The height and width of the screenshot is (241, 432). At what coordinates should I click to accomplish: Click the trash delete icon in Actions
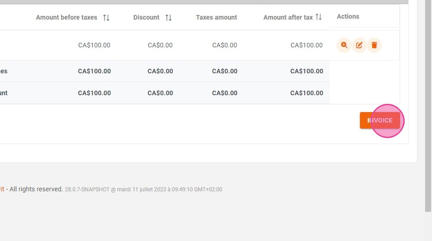pos(374,45)
